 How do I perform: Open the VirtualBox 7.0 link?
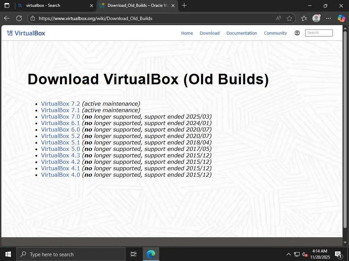pos(60,117)
